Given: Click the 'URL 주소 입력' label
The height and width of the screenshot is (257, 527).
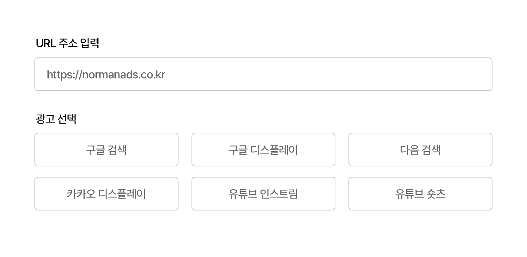Looking at the screenshot, I should [67, 43].
